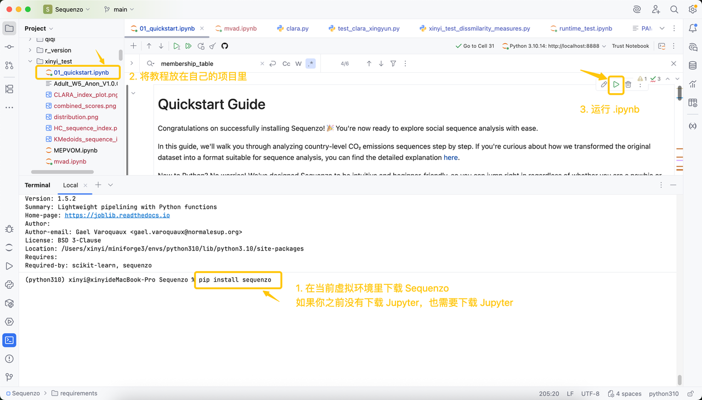Expand the r_version folder

30,50
